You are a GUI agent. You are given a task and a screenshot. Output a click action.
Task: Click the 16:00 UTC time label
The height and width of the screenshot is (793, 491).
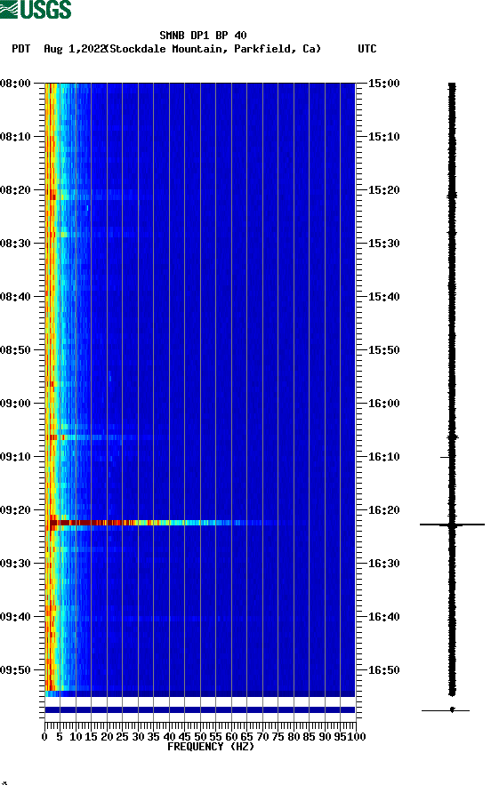(383, 403)
